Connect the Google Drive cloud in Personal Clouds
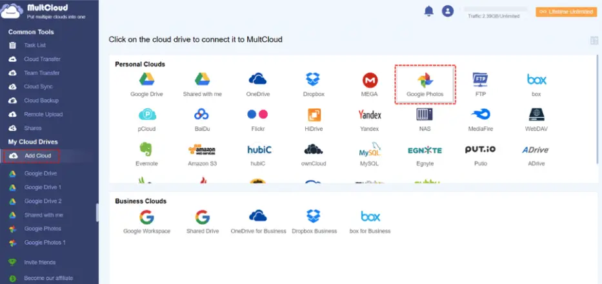602x284 pixels. [x=146, y=84]
